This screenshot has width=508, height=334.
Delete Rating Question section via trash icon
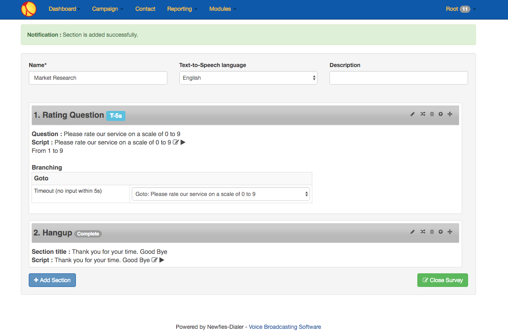pos(432,114)
